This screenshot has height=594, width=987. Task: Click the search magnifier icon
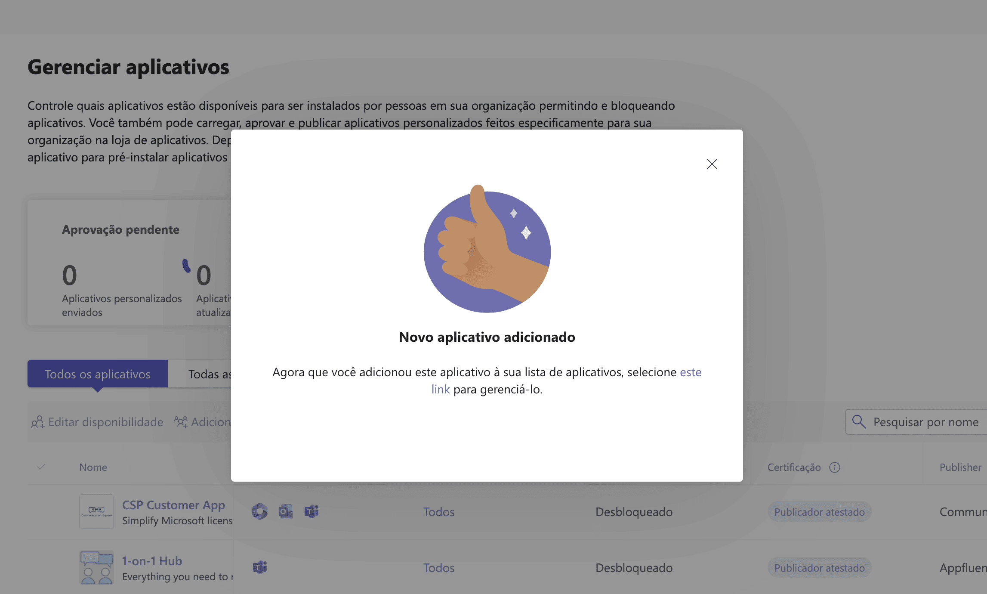pos(859,422)
